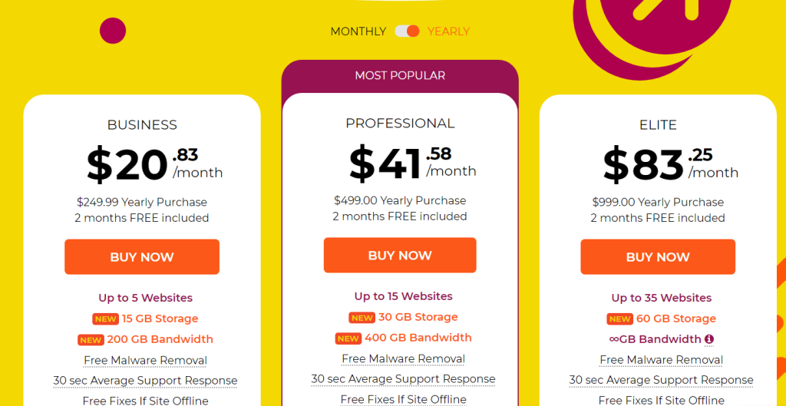The height and width of the screenshot is (406, 786).
Task: Click the $20.83 per month Business price
Action: pos(154,164)
